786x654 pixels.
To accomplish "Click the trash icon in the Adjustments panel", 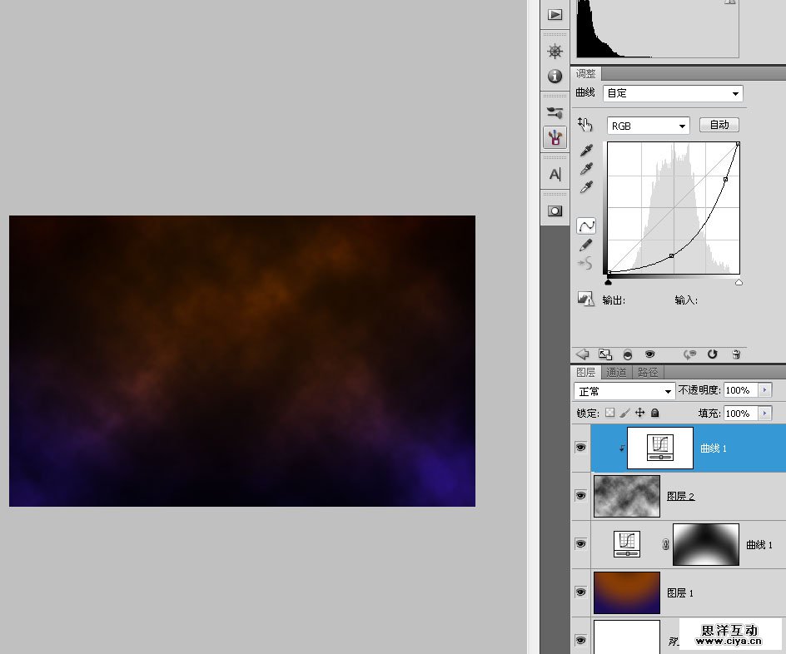I will point(736,354).
